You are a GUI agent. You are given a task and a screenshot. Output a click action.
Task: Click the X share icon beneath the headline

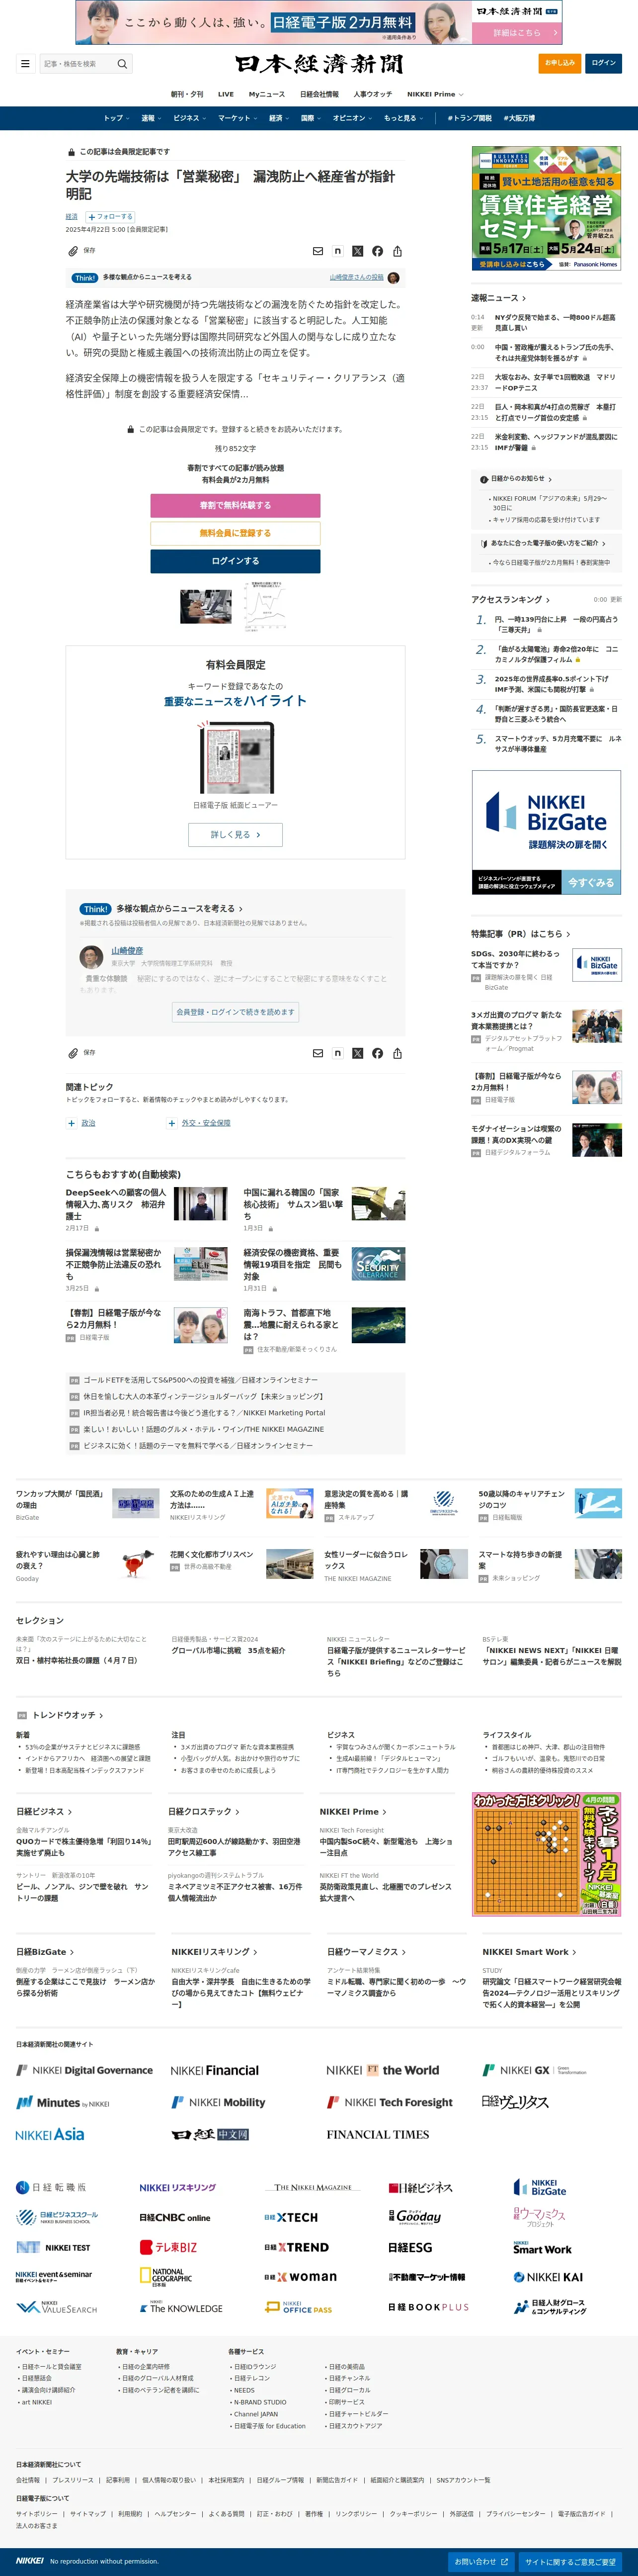coord(357,251)
